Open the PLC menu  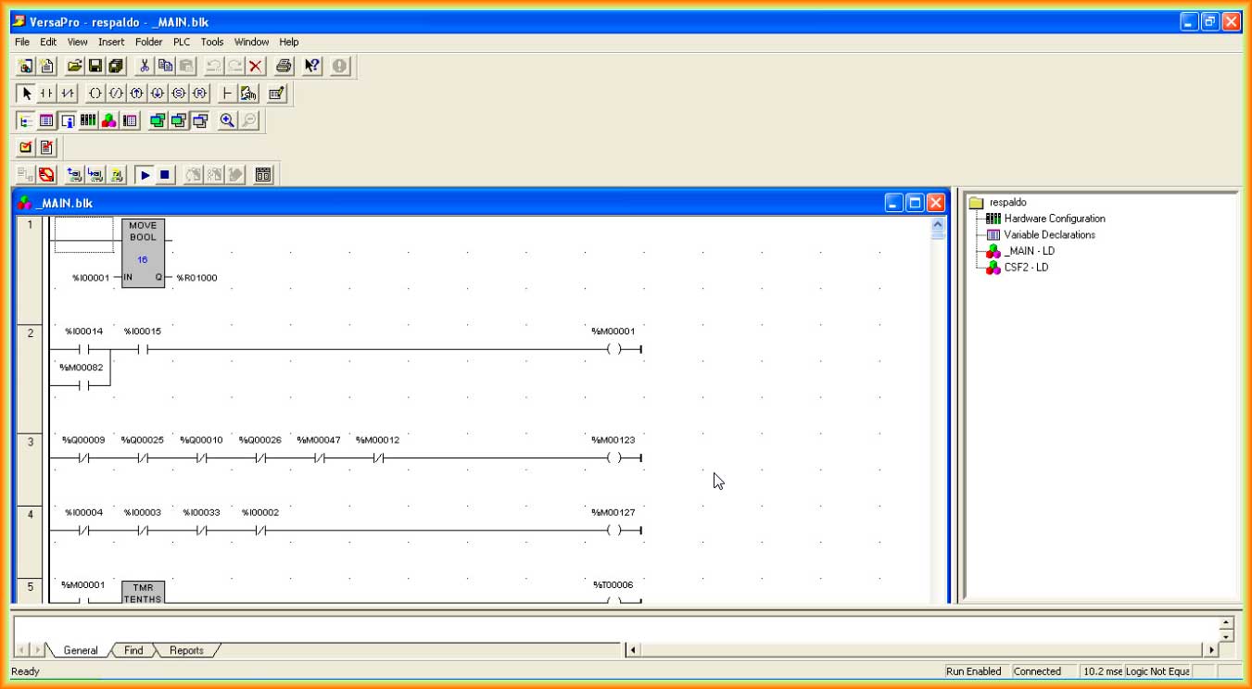[x=182, y=42]
